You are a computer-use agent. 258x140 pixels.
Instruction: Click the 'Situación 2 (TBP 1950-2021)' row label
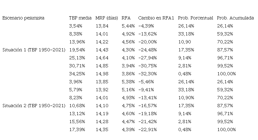tap(34, 106)
